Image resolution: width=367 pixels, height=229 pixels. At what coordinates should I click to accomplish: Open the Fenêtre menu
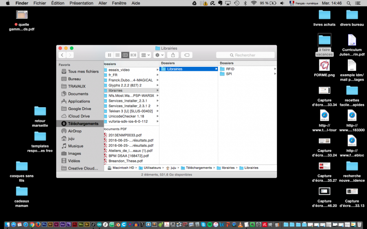tap(119, 3)
